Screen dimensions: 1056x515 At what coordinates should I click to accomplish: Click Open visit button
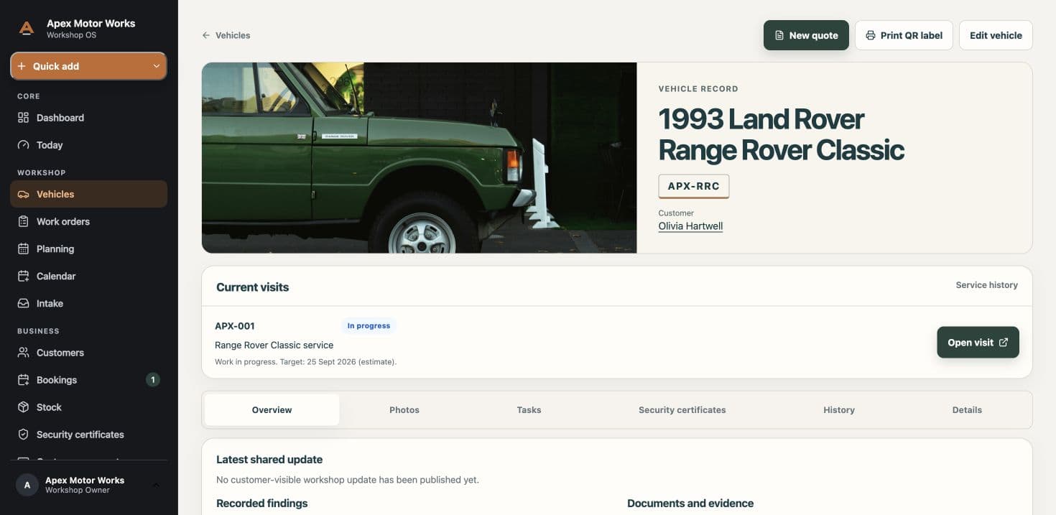click(x=978, y=343)
